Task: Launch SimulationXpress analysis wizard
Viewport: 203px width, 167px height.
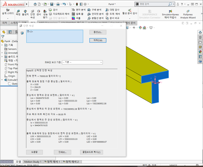Action: pos(170,14)
